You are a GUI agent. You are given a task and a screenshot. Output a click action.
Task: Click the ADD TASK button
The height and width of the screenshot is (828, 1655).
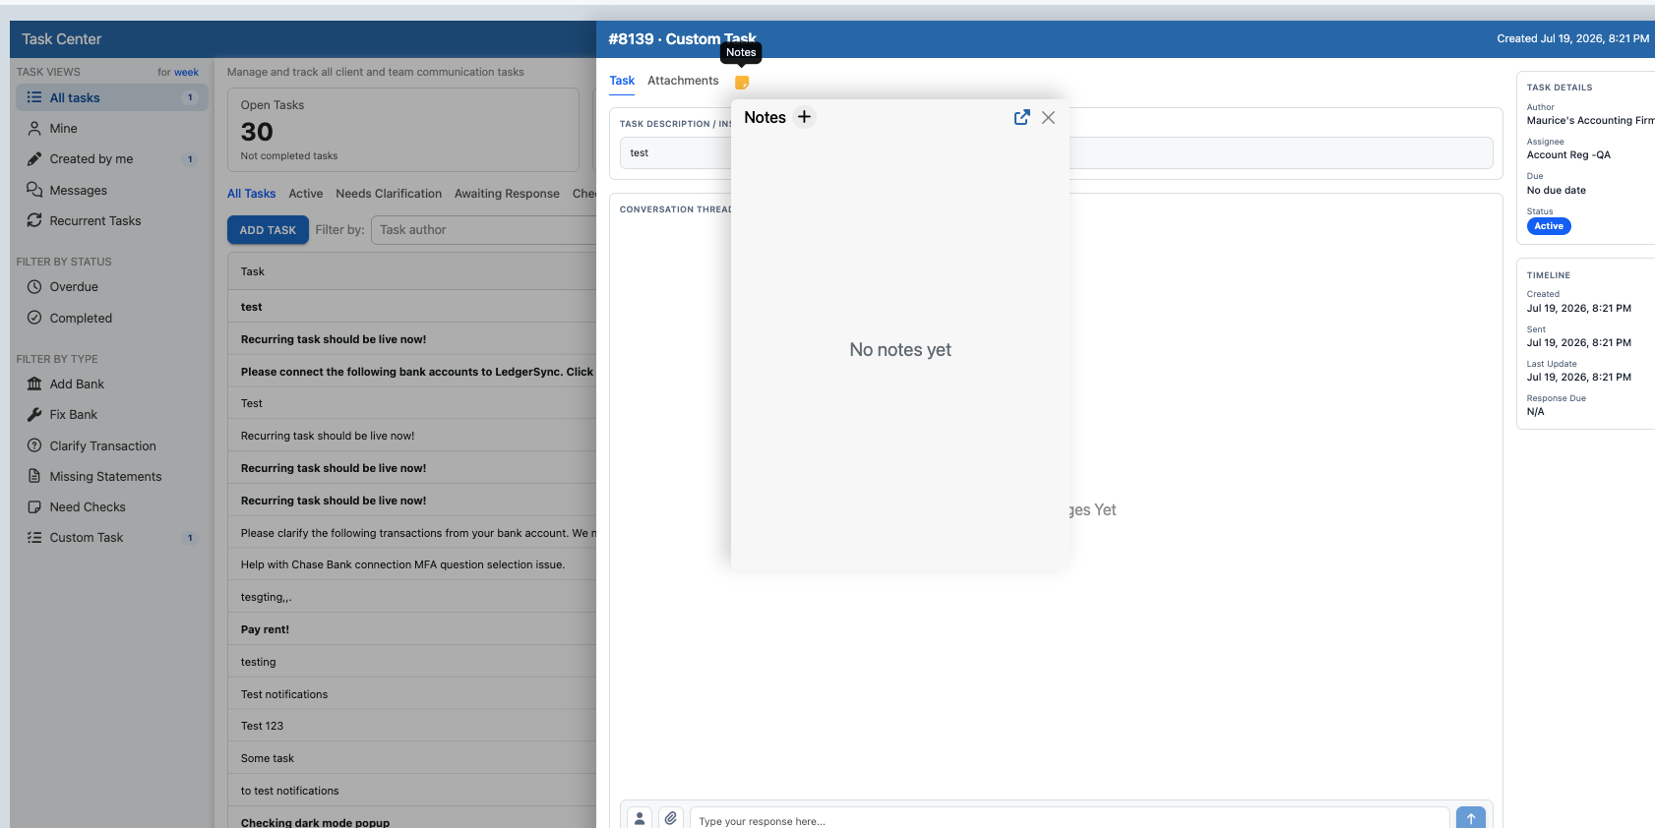coord(268,230)
